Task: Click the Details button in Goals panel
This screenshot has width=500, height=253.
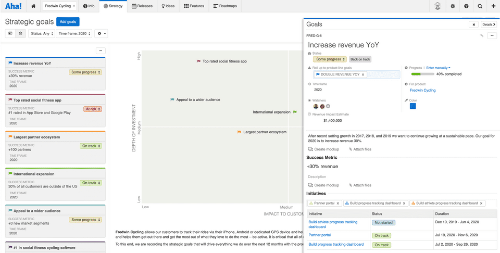Action: point(489,24)
